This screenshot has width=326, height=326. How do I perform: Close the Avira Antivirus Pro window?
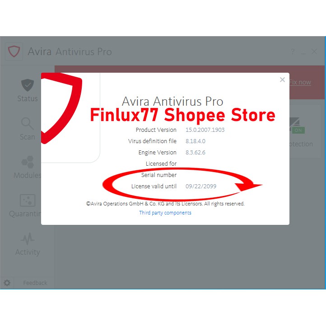[x=314, y=51]
